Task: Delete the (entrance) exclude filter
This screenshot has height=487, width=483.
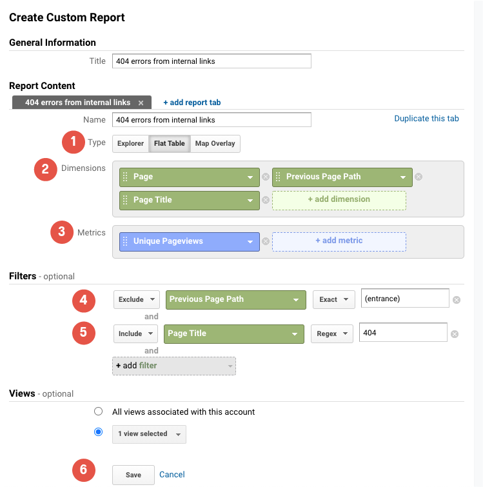Action: pos(457,300)
